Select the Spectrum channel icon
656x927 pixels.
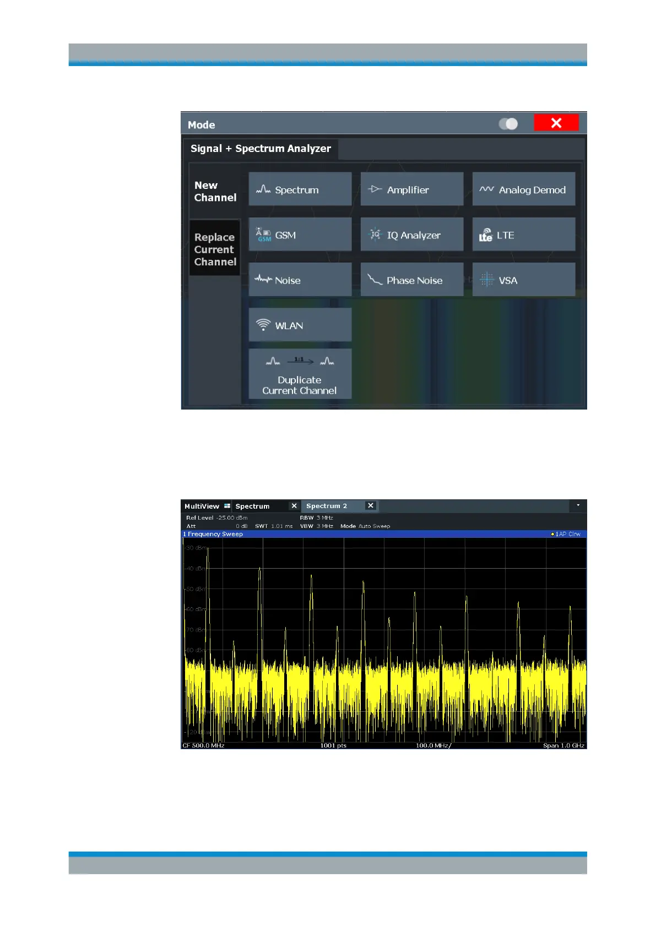click(x=263, y=189)
